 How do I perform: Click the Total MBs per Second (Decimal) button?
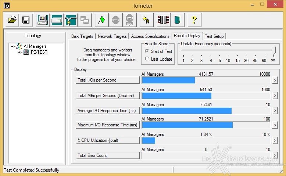pyautogui.click(x=108, y=96)
